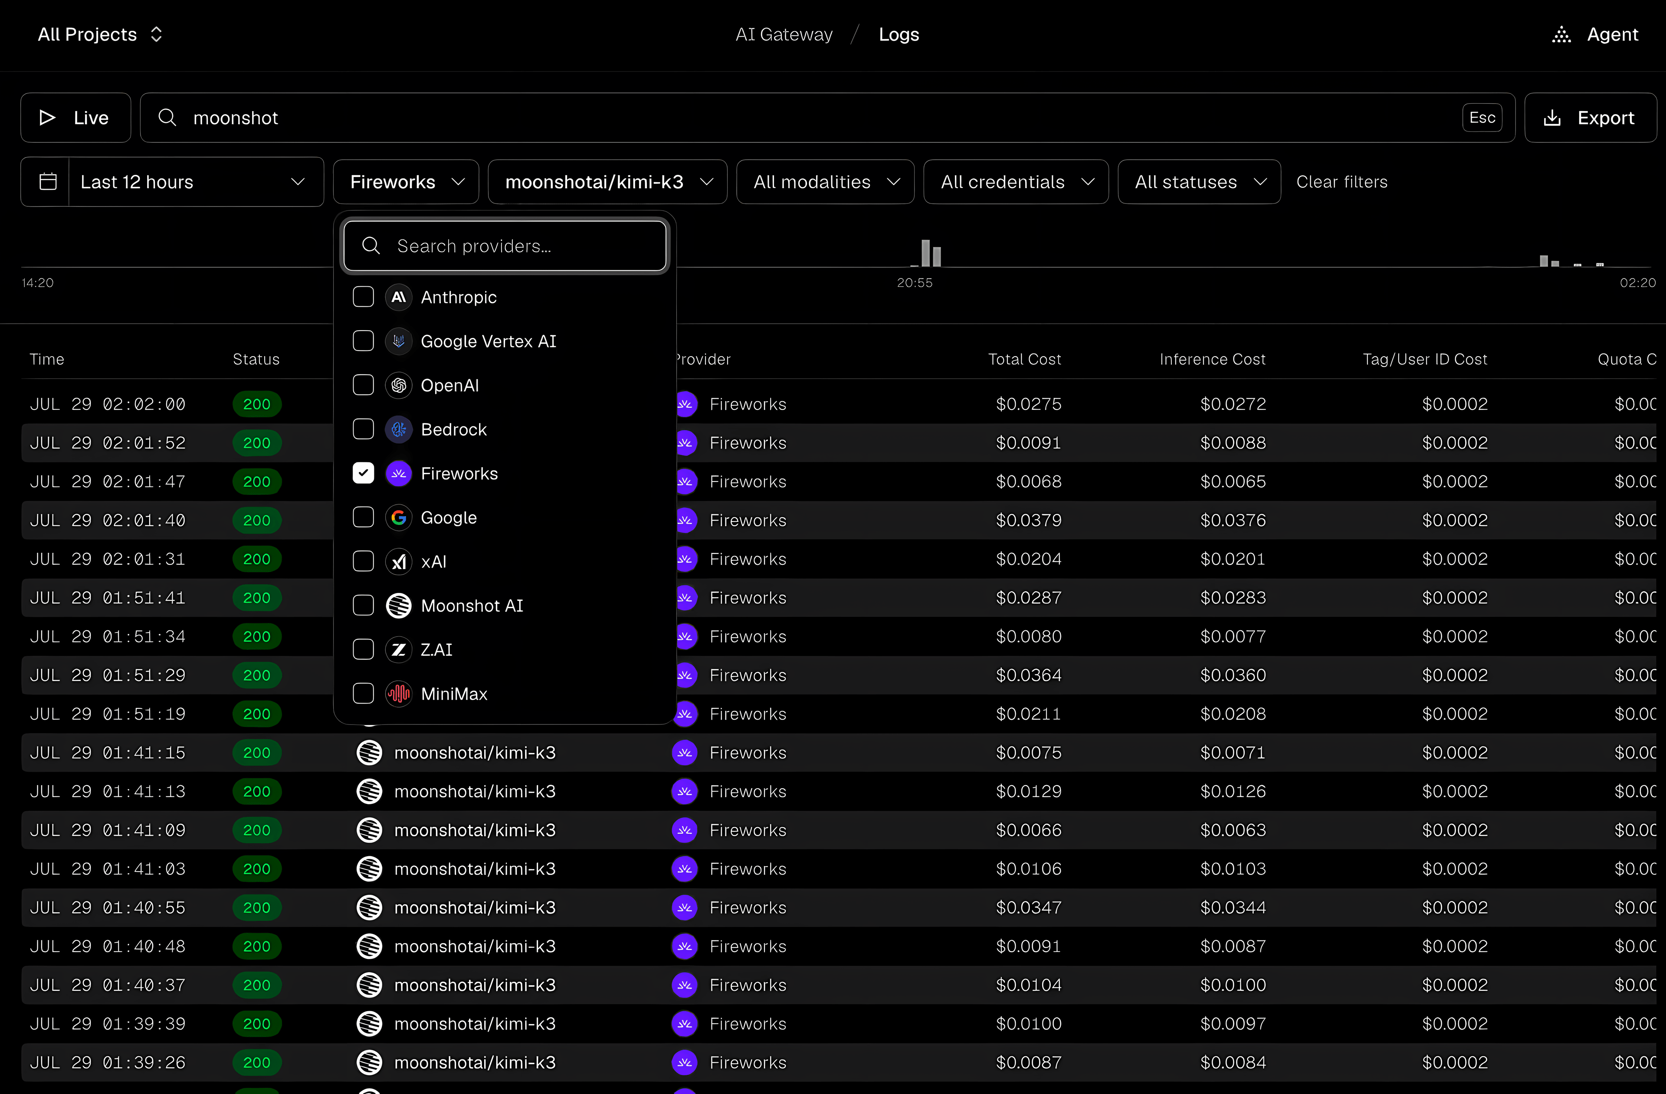Sort by the Inference Cost column header
Image resolution: width=1666 pixels, height=1094 pixels.
1212,360
